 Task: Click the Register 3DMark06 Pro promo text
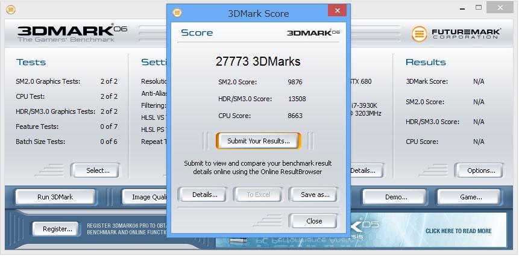[127, 229]
